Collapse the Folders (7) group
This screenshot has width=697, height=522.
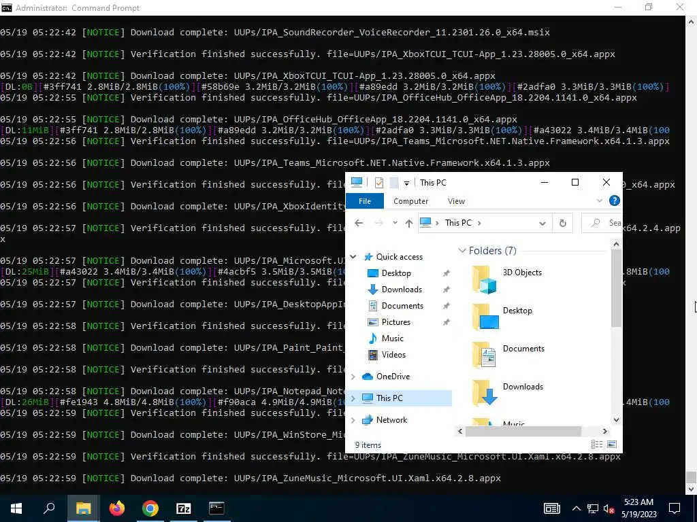point(462,251)
